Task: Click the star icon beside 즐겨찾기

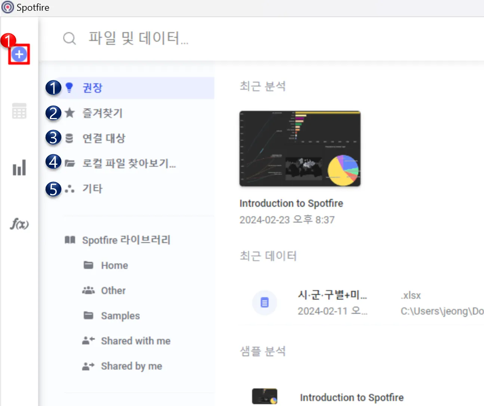Action: click(x=70, y=113)
